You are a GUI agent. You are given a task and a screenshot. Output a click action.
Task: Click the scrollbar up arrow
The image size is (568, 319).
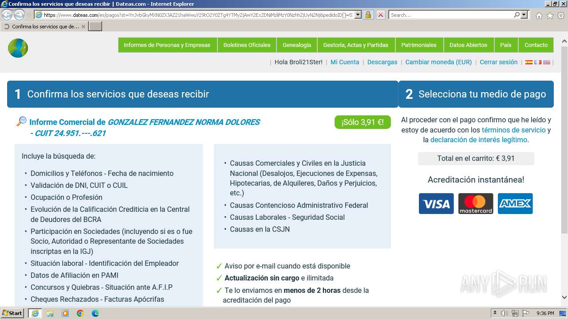pyautogui.click(x=564, y=41)
